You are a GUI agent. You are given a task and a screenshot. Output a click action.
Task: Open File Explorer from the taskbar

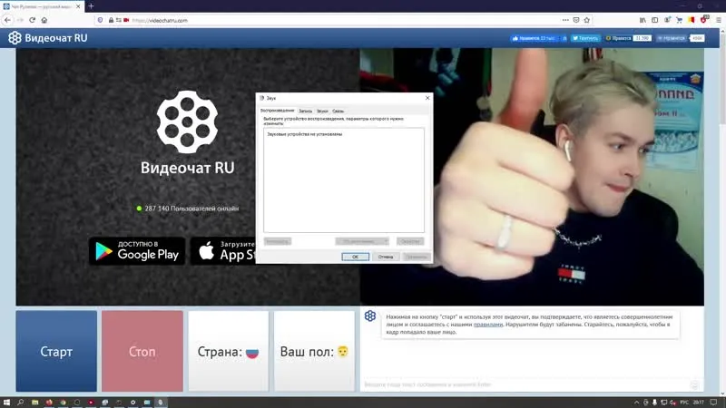coord(34,403)
